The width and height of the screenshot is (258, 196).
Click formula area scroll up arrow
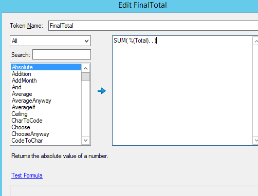click(255, 41)
